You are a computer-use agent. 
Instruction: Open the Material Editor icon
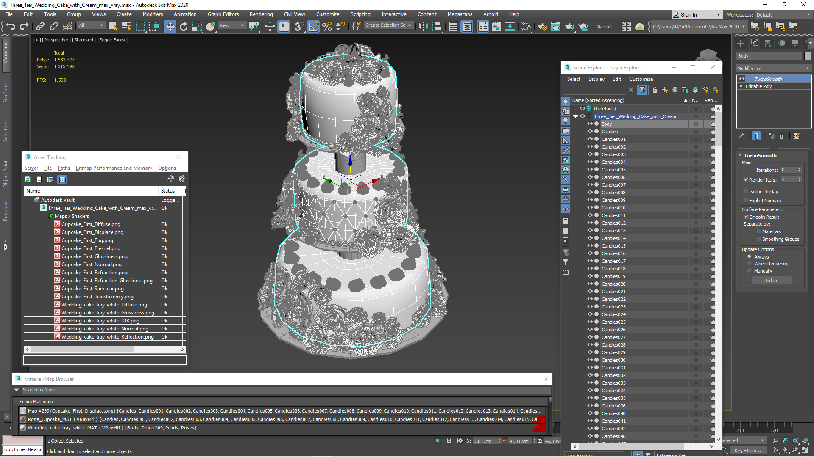[526, 27]
